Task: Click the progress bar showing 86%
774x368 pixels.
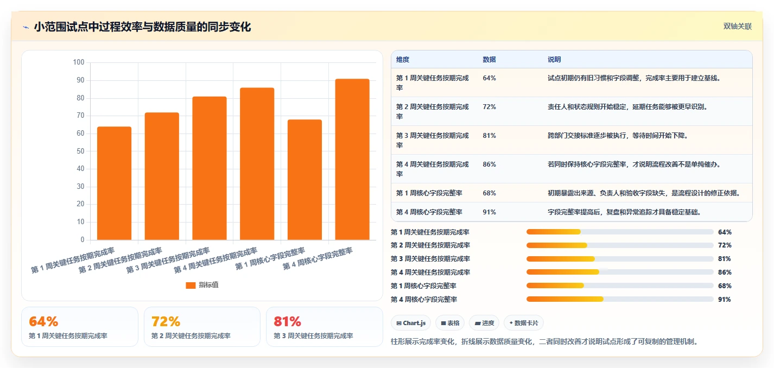Action: click(620, 272)
